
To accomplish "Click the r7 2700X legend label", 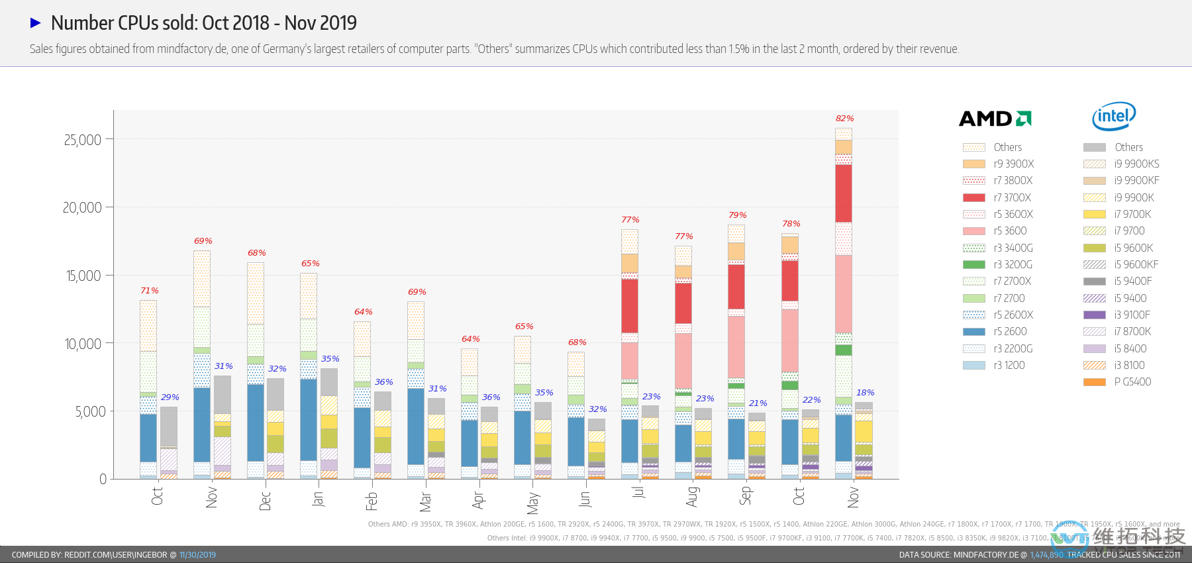I will [1013, 281].
